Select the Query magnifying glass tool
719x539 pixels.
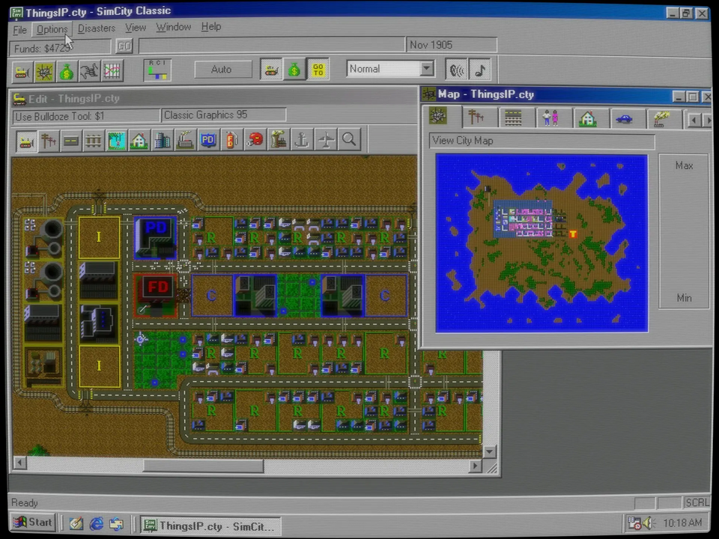coord(350,140)
